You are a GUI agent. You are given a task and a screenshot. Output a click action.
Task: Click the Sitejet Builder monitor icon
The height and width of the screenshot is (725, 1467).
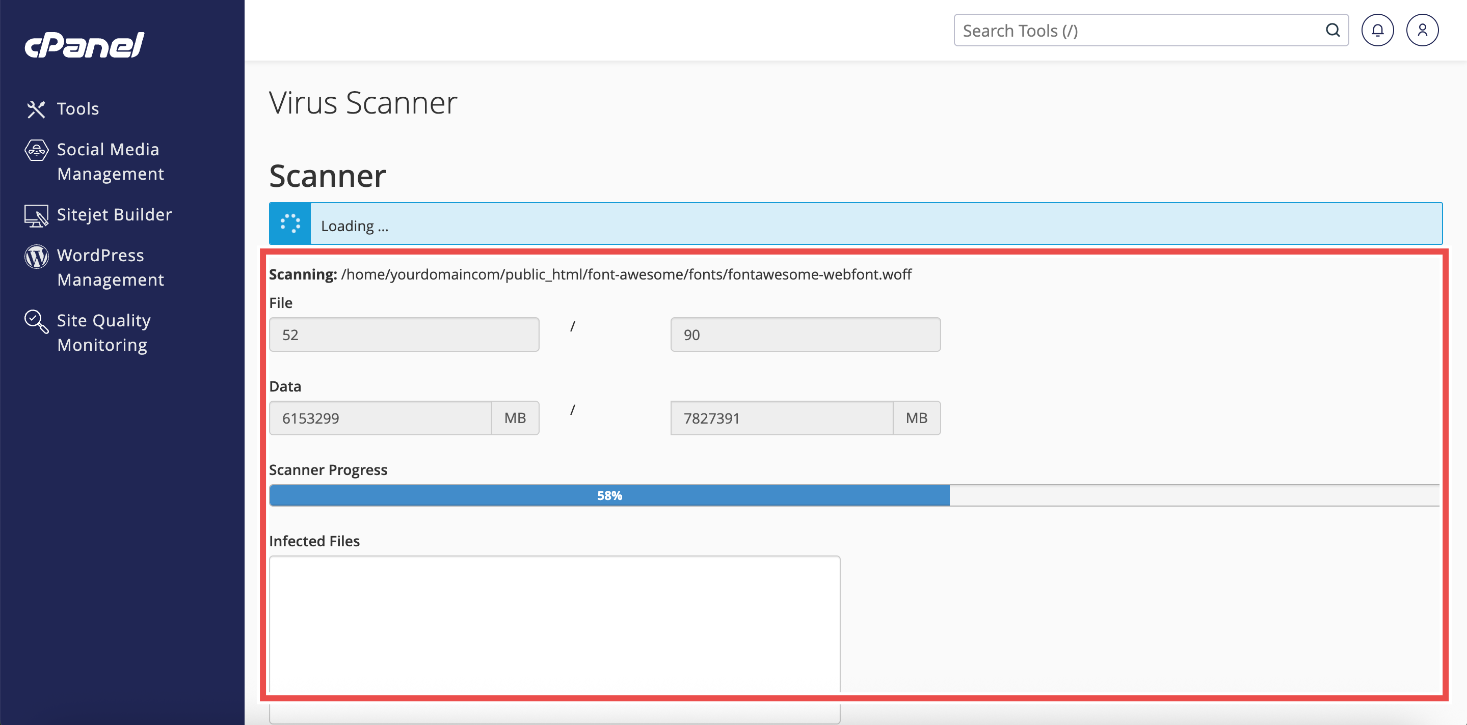click(x=37, y=216)
